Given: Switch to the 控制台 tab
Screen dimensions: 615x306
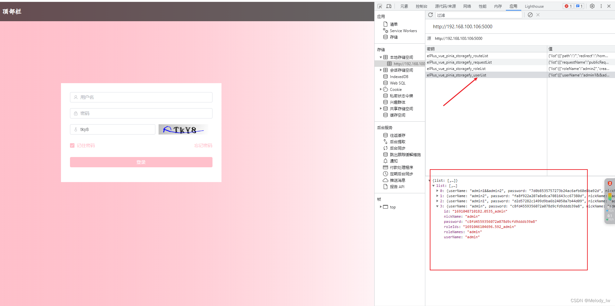Looking at the screenshot, I should (421, 6).
